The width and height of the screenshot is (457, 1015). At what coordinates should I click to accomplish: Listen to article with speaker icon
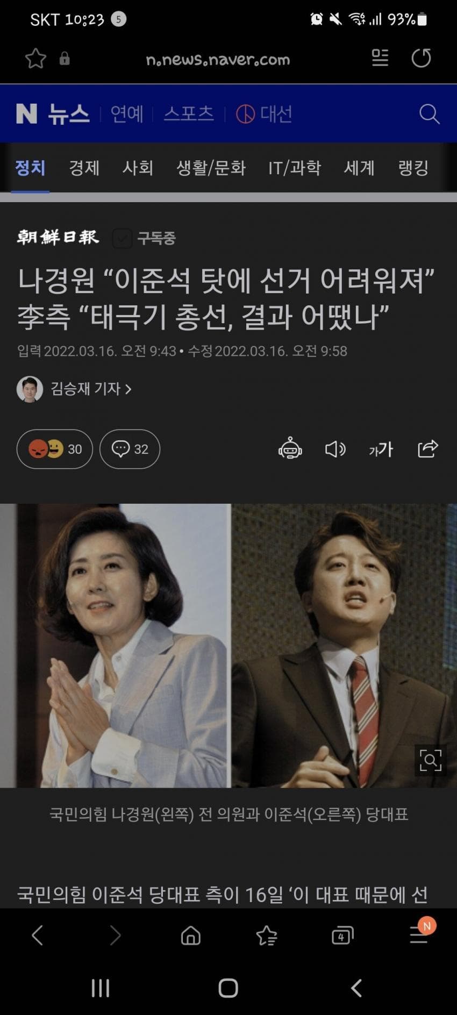point(335,449)
